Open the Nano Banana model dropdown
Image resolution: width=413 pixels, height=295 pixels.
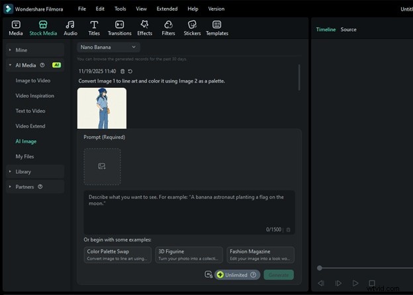(109, 48)
